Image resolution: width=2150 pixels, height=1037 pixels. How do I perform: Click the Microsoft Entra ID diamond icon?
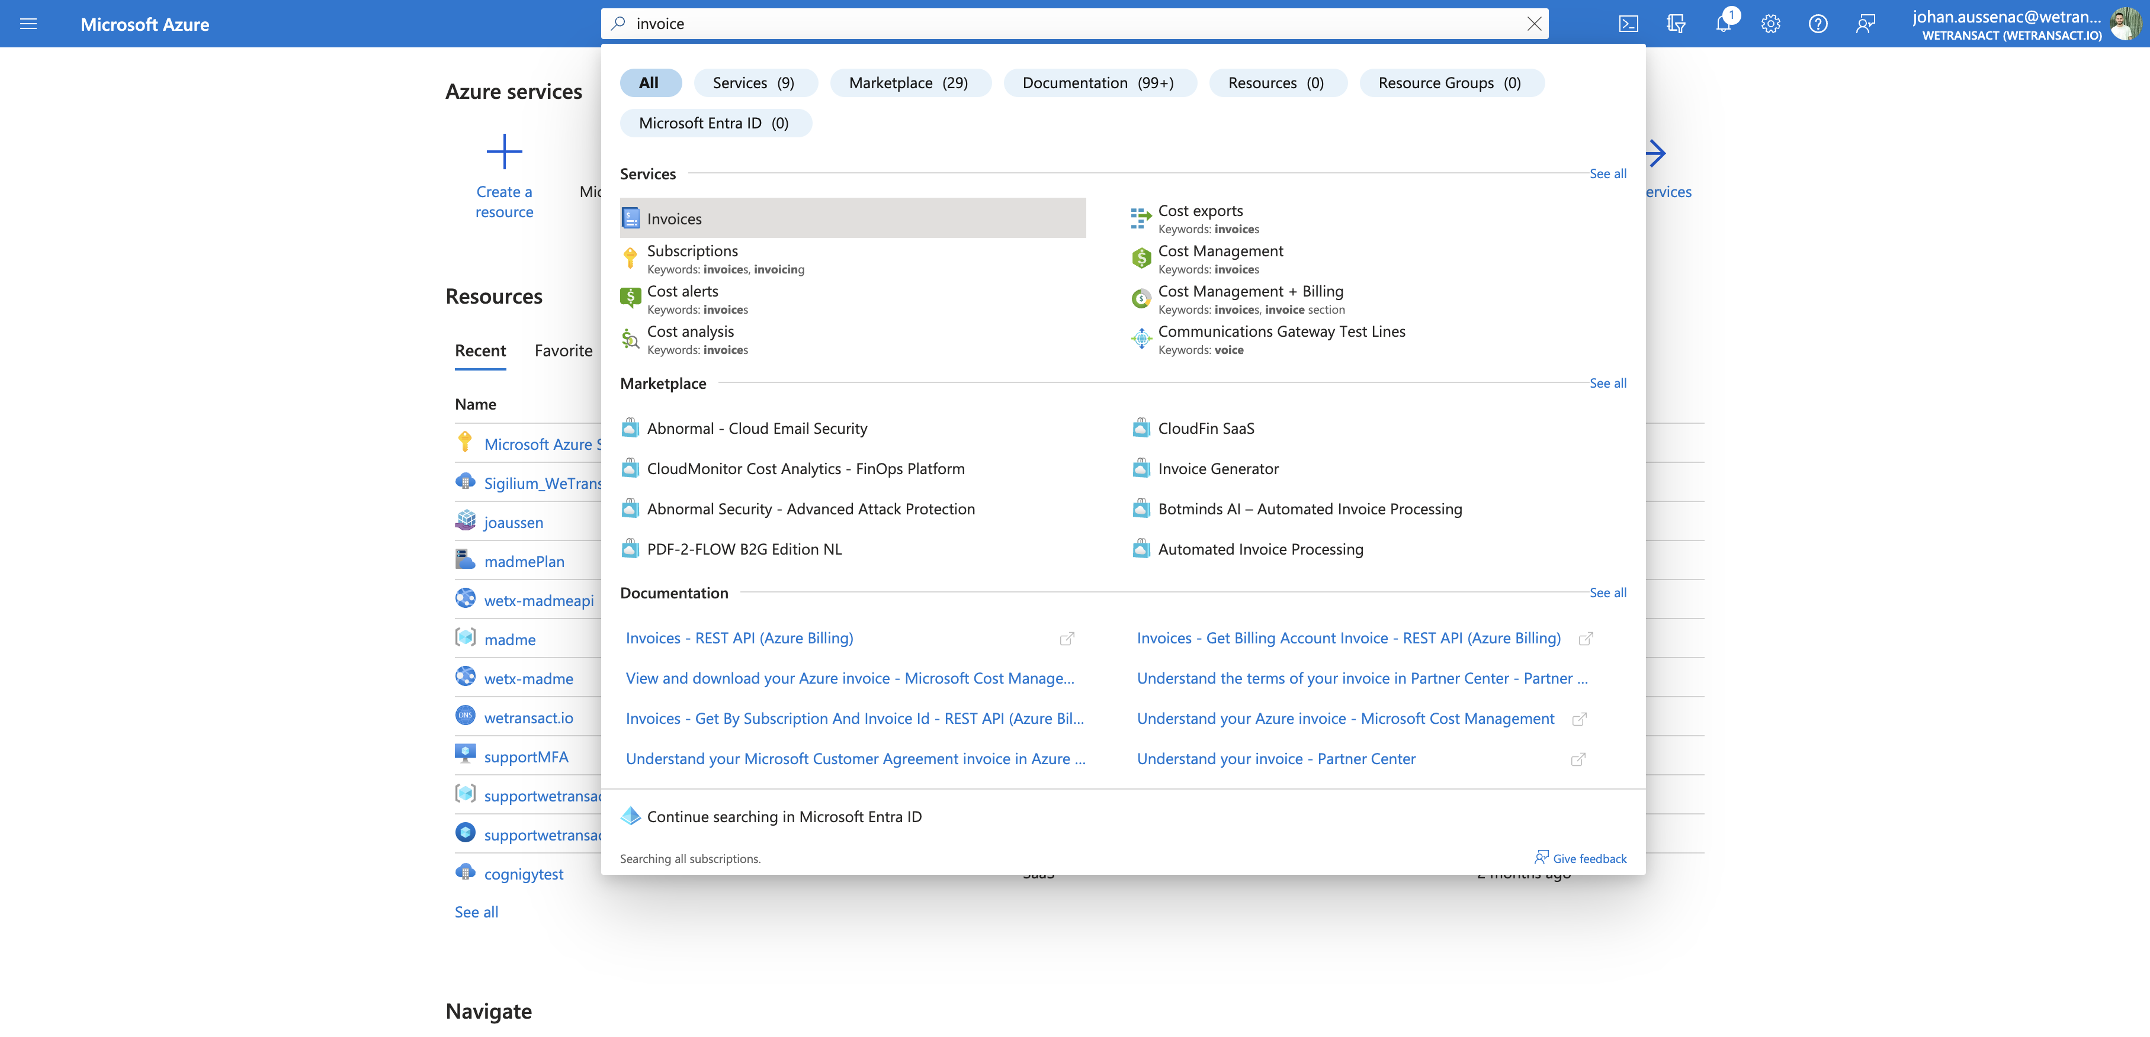tap(631, 816)
